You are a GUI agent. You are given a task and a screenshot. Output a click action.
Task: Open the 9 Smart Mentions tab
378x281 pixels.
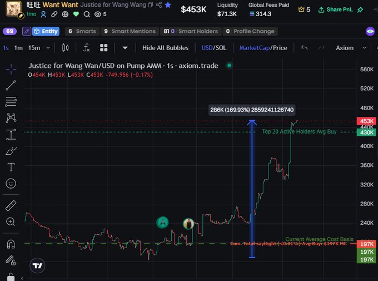tap(130, 31)
